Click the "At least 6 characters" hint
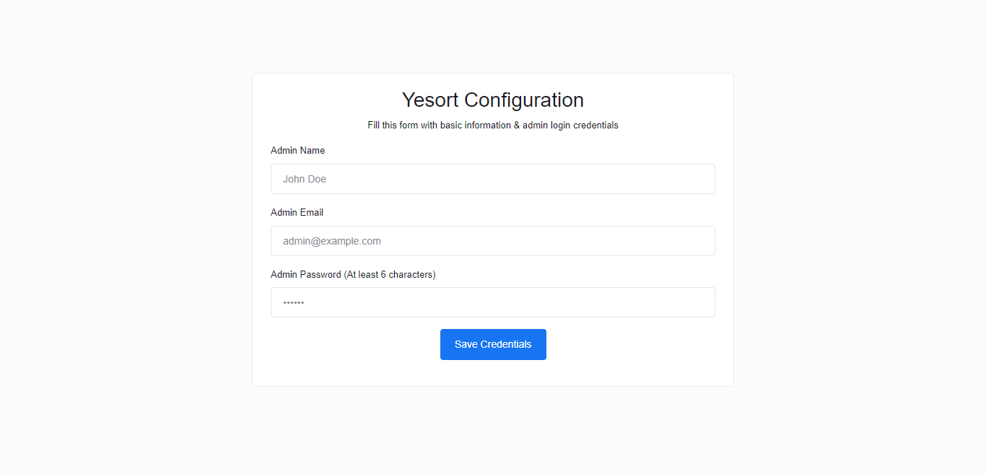The image size is (986, 474). tap(390, 275)
